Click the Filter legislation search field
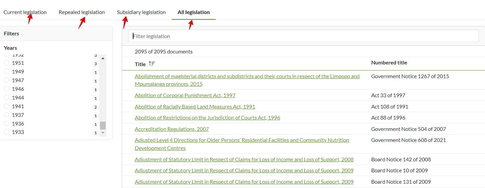The height and width of the screenshot is (188, 485). pos(303,36)
